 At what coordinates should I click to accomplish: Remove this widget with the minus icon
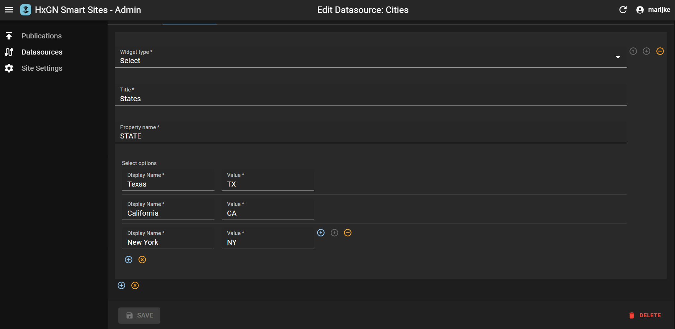(x=660, y=51)
